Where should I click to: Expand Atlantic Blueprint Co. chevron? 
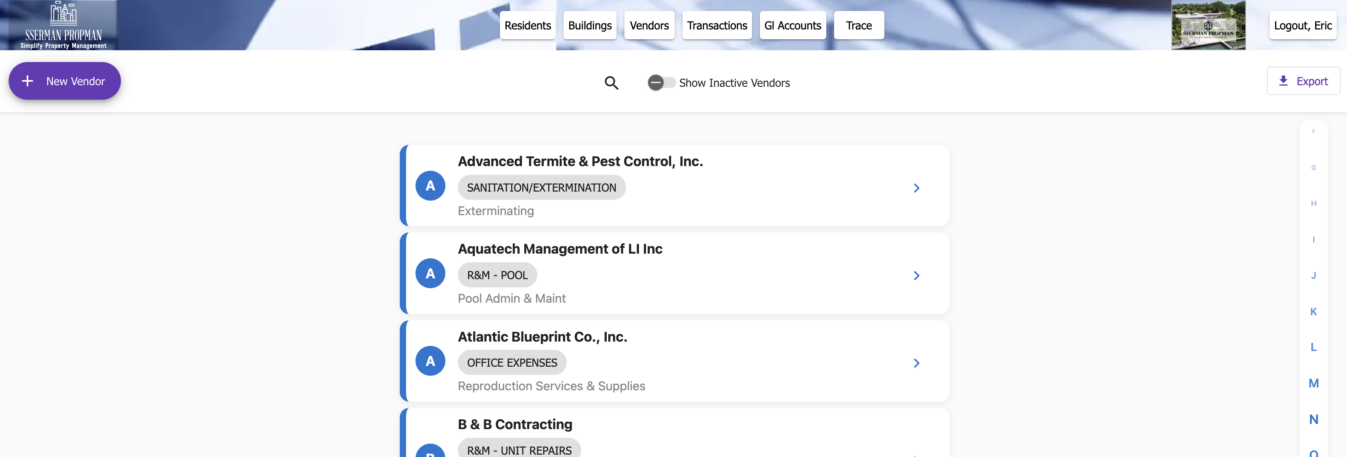[x=916, y=363]
